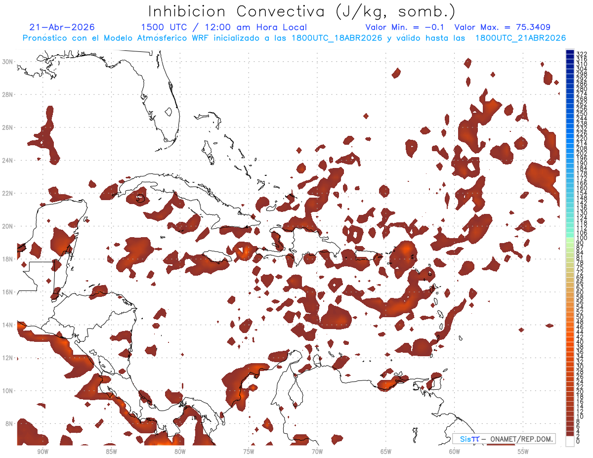Pick the white 0 colorbar swatch
The width and height of the screenshot is (593, 458).
click(x=570, y=441)
